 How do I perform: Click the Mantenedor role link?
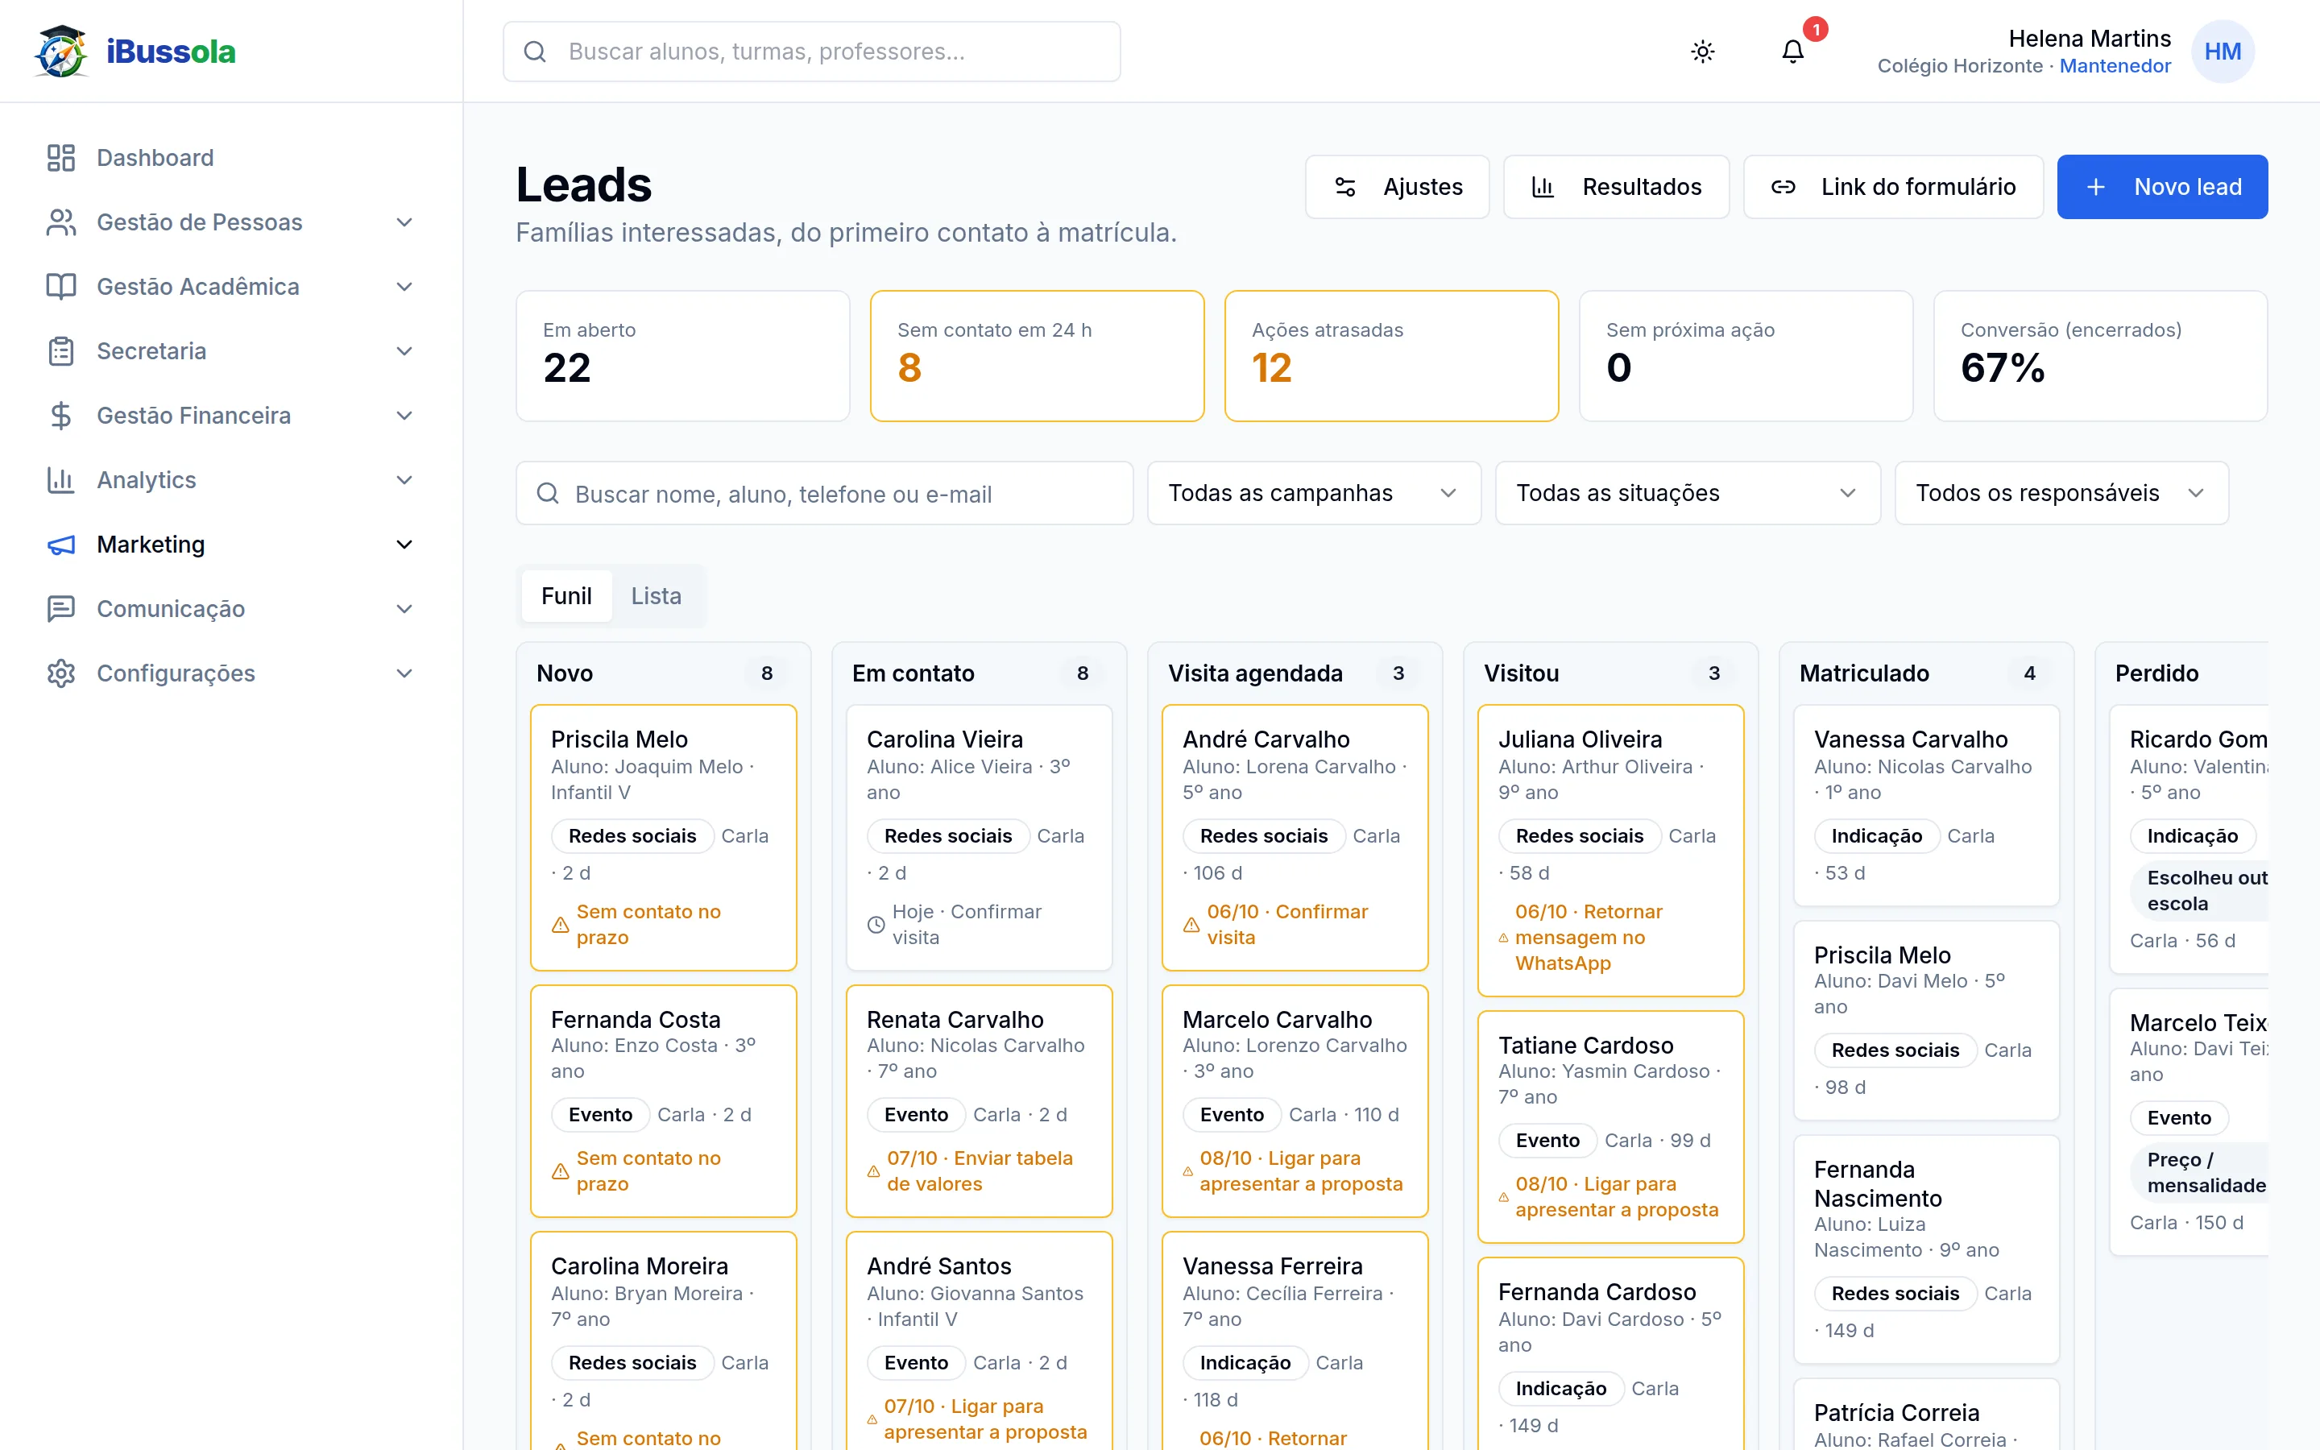pos(2115,66)
